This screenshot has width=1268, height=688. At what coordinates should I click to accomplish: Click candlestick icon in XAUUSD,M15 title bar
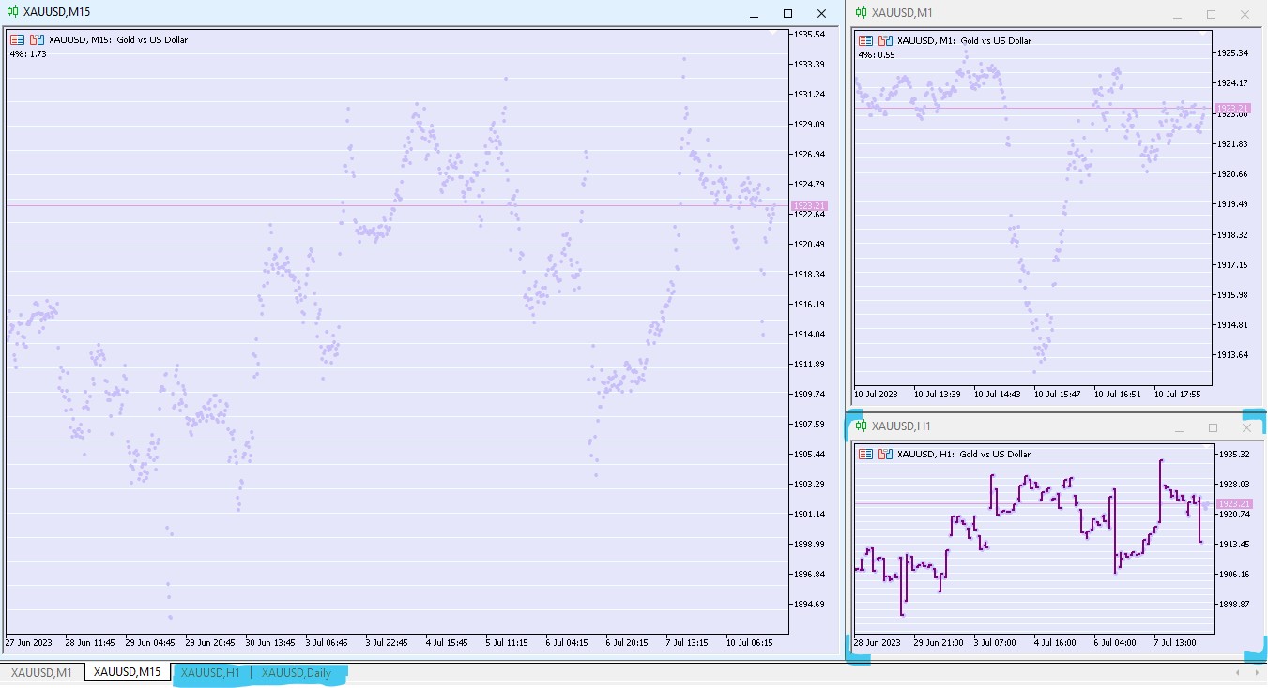point(12,12)
